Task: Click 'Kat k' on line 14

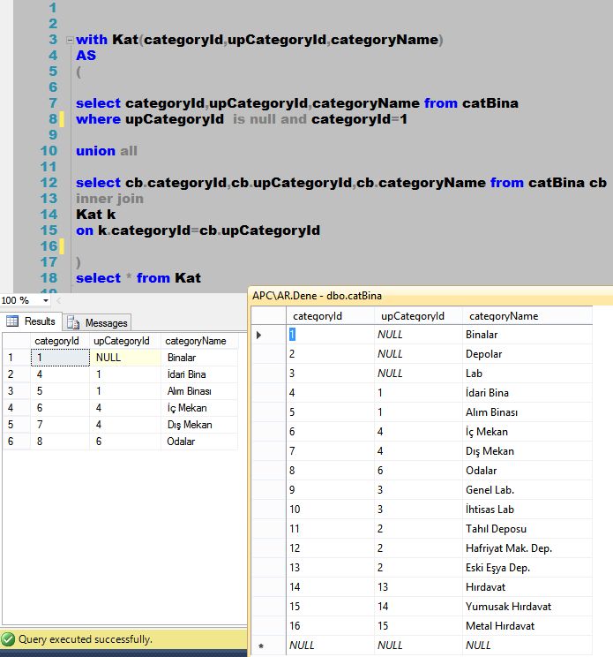Action: coord(96,215)
